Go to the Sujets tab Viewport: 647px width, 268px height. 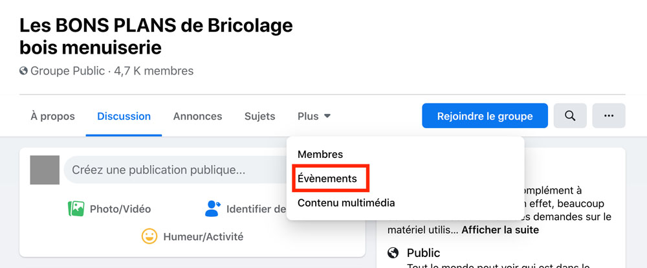click(260, 117)
